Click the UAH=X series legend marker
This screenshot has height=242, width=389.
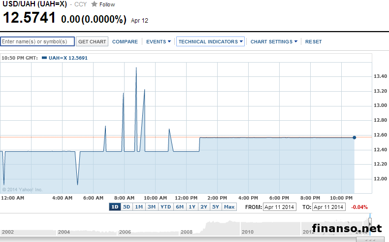click(x=44, y=58)
